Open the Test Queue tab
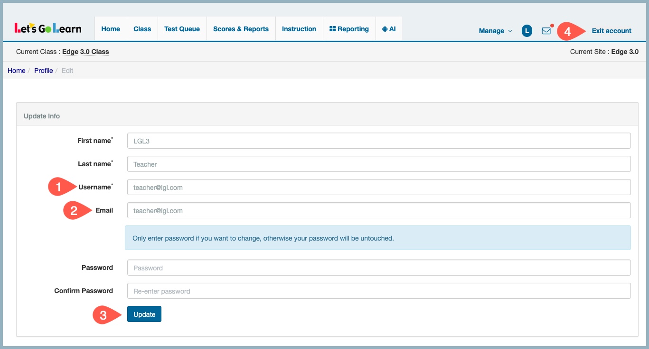The image size is (649, 349). point(182,29)
